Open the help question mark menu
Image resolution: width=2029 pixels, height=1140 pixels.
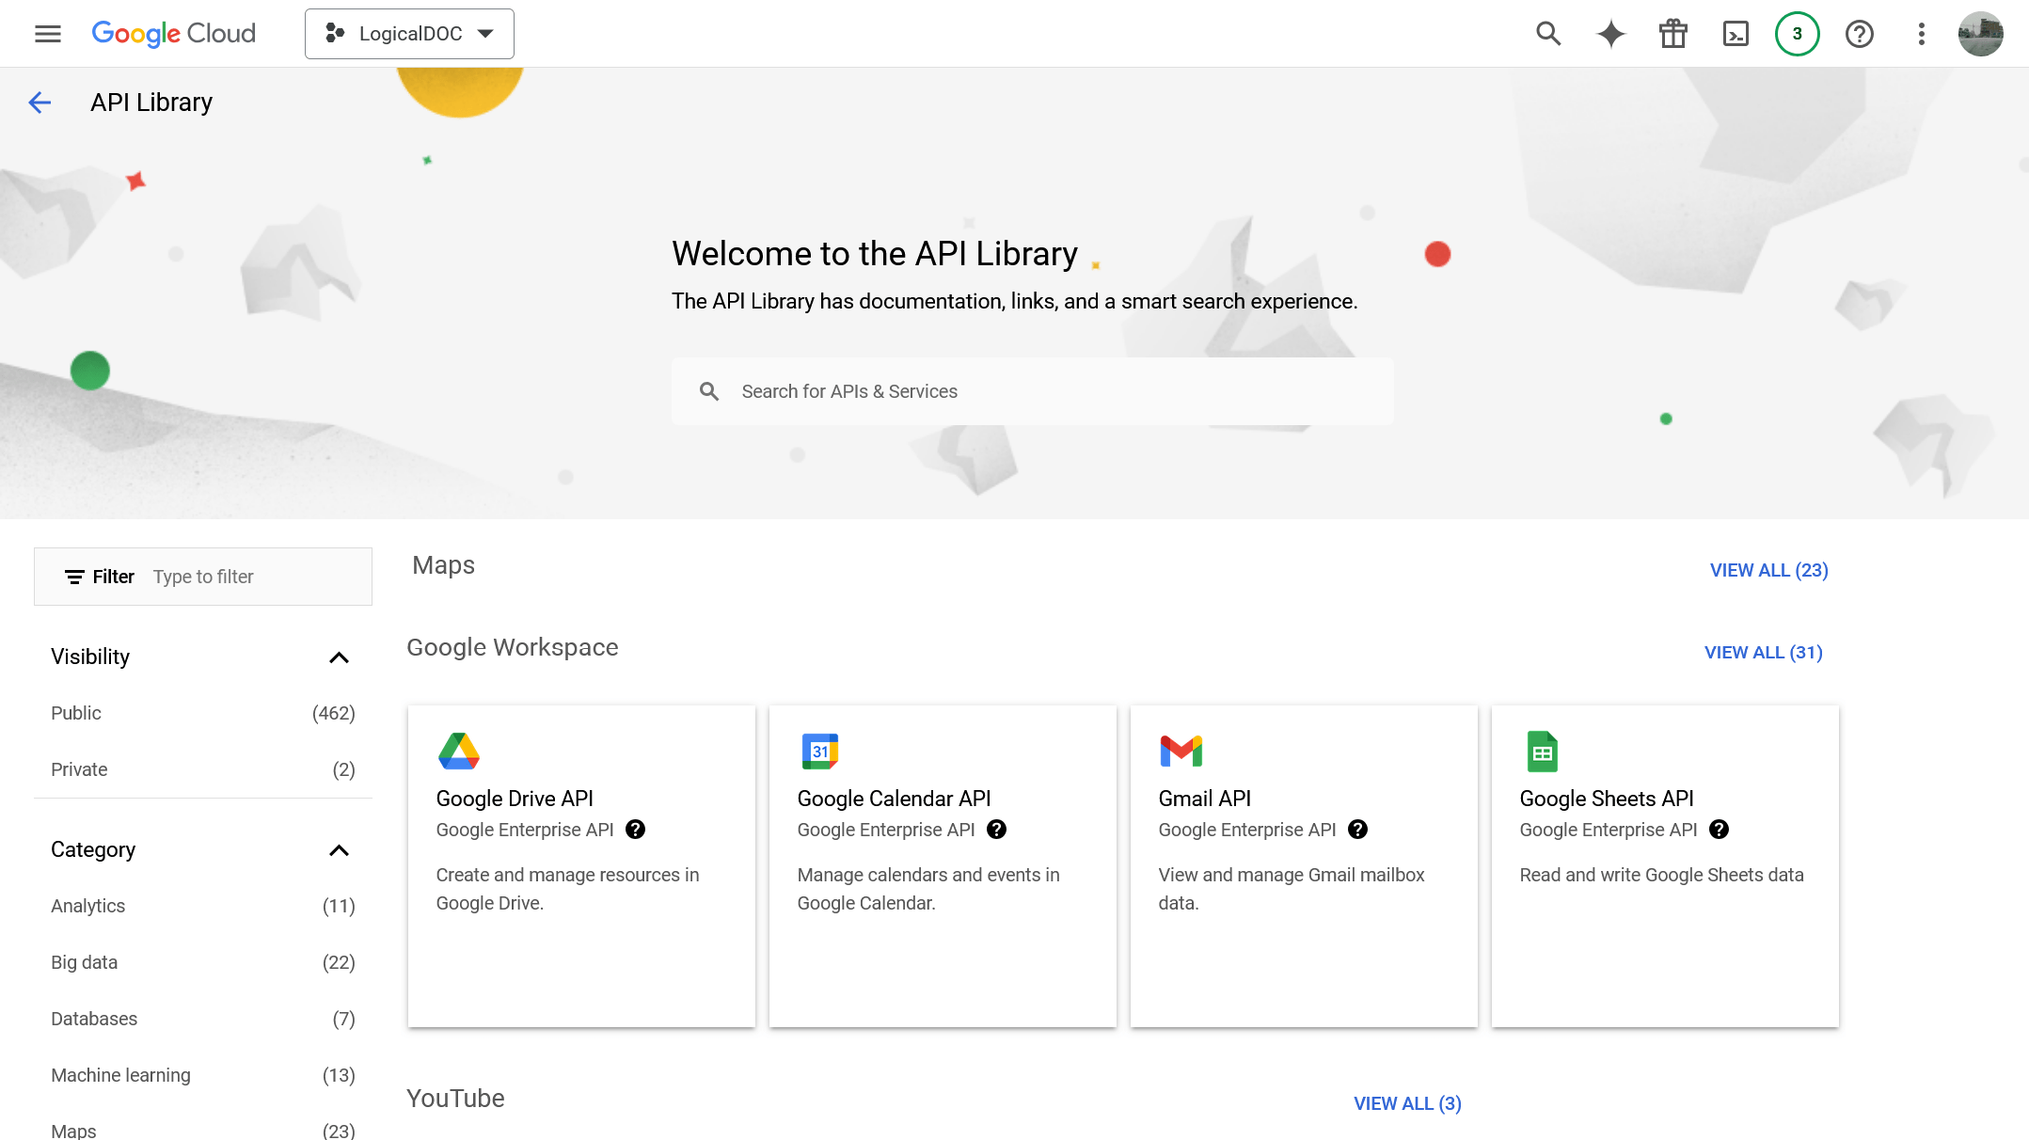(x=1859, y=34)
